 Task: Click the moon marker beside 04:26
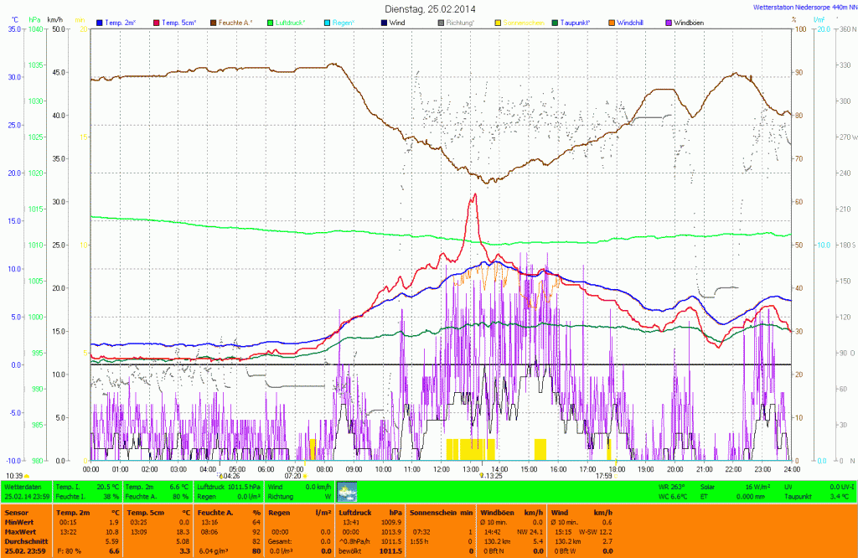pos(220,476)
